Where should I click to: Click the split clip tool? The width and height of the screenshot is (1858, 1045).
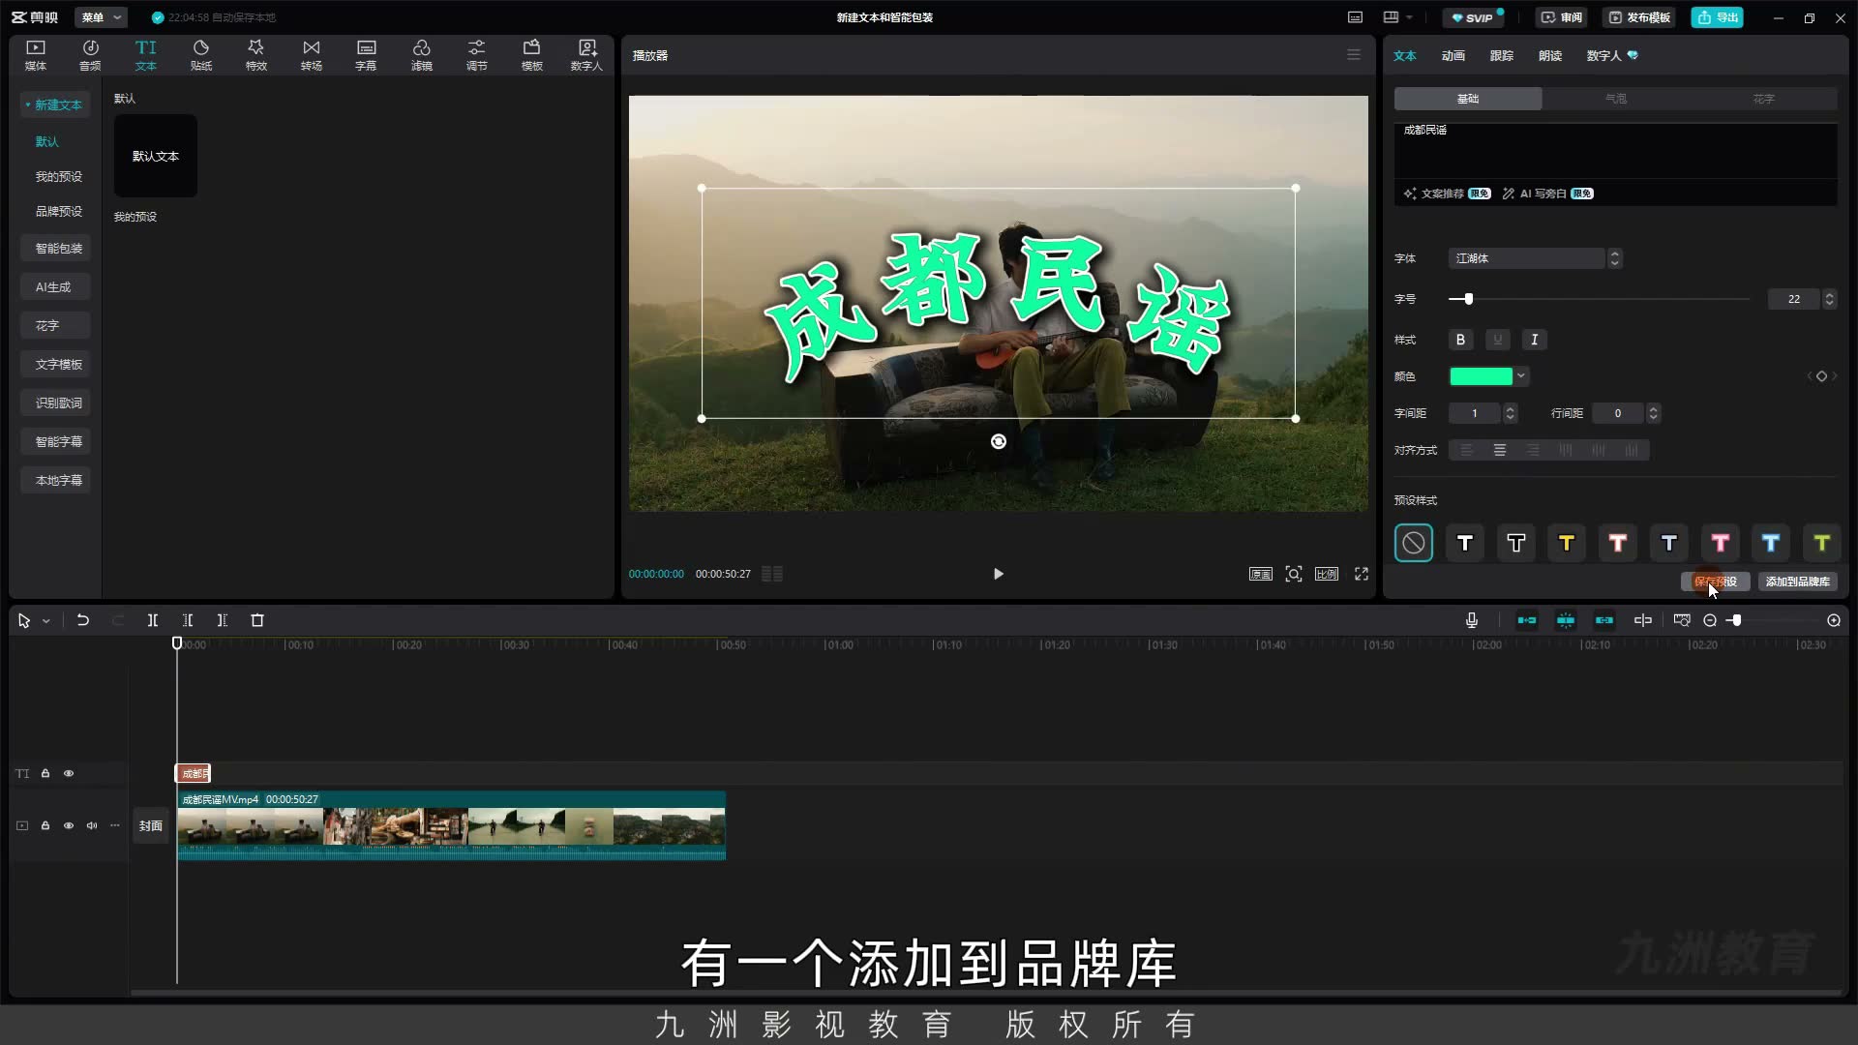pyautogui.click(x=153, y=620)
